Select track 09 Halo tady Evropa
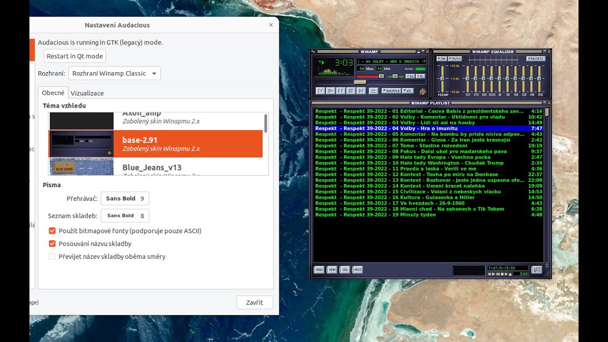Image resolution: width=608 pixels, height=342 pixels. click(x=428, y=157)
